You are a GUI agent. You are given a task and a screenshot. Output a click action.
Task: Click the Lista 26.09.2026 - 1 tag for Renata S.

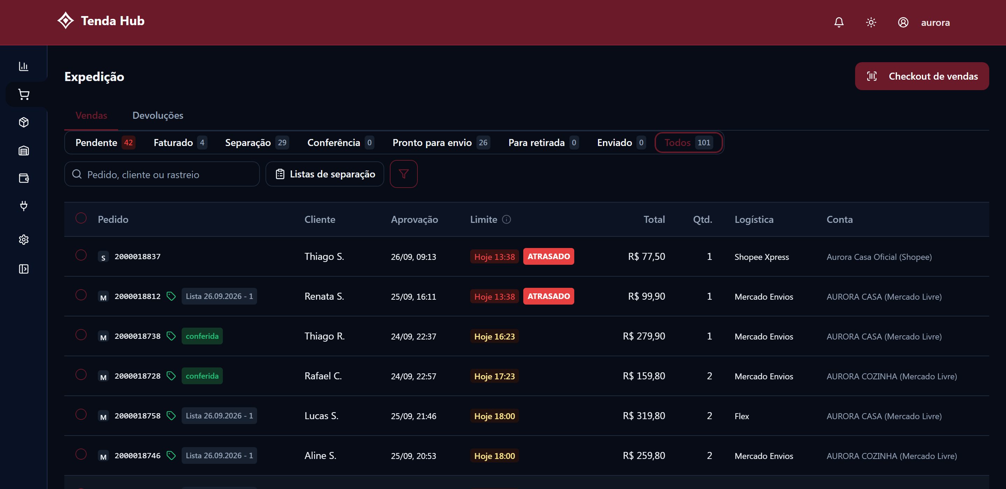[x=219, y=297]
